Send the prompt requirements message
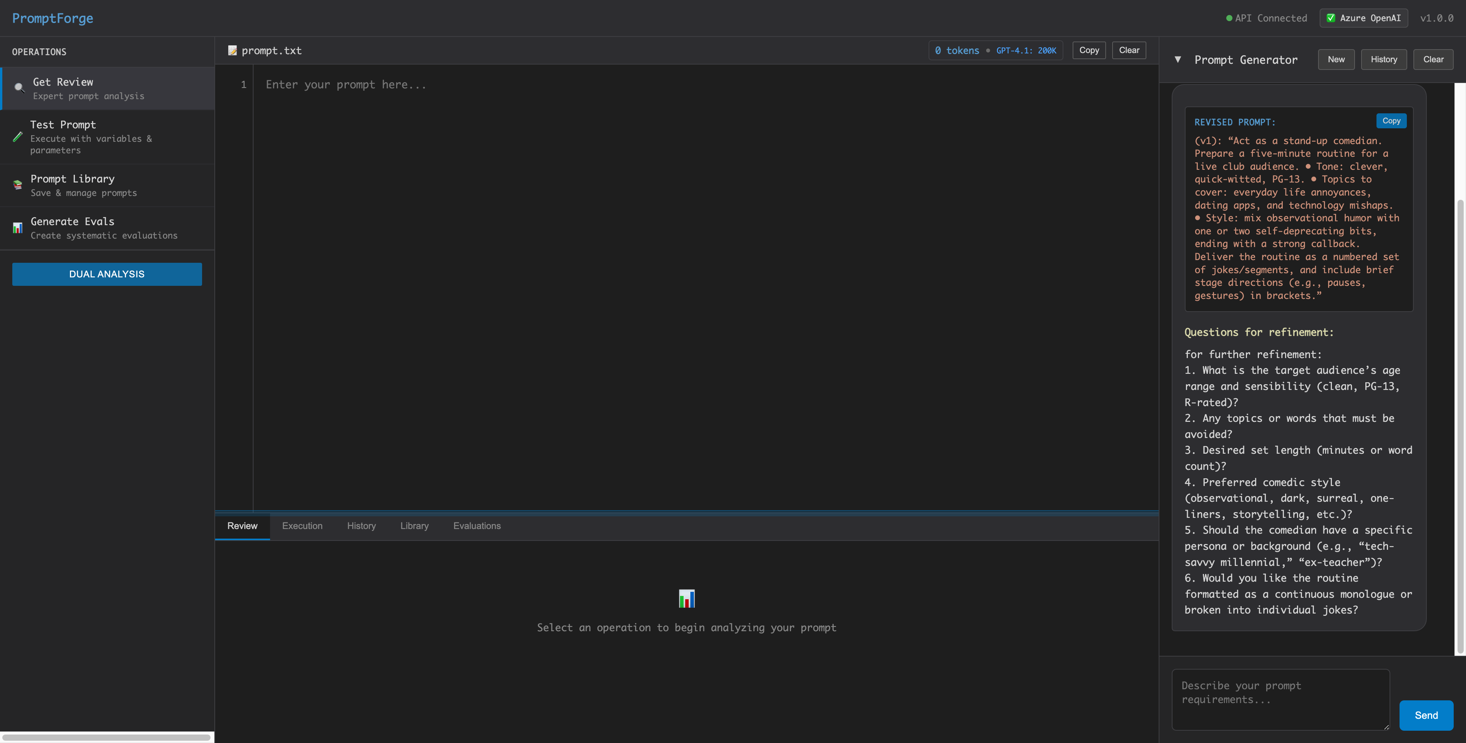Screen dimensions: 1466x743 [1426, 715]
